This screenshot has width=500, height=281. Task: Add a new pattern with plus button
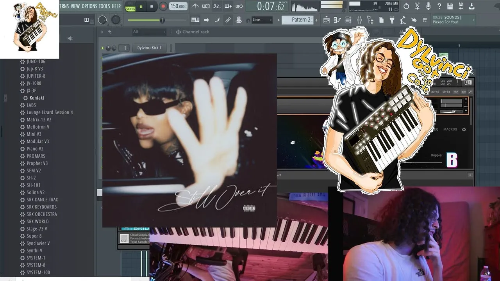point(316,20)
